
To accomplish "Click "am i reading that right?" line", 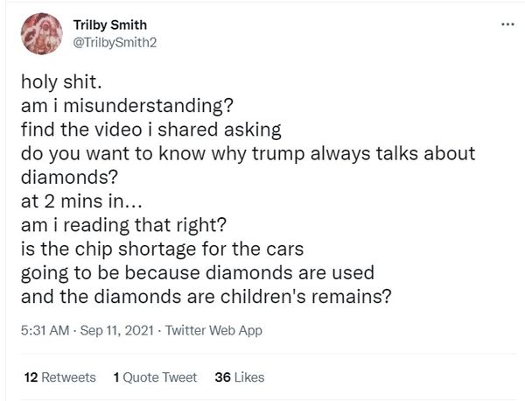I will pyautogui.click(x=123, y=225).
